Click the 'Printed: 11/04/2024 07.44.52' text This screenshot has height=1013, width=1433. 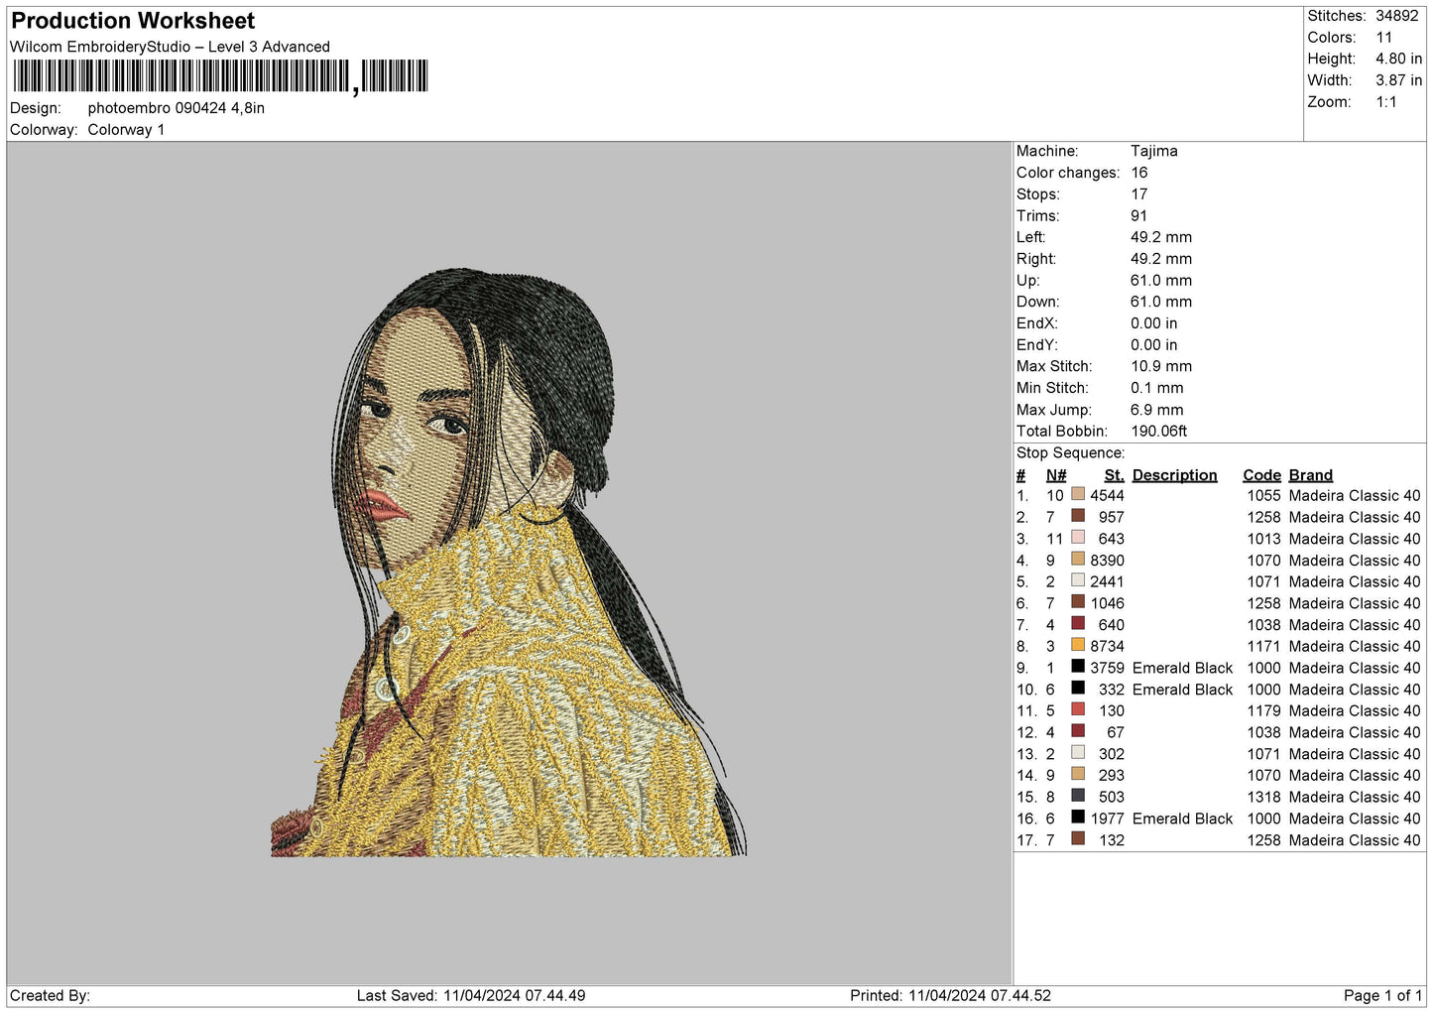coord(950,995)
